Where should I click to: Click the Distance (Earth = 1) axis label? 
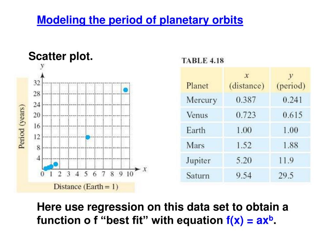[x=86, y=187]
